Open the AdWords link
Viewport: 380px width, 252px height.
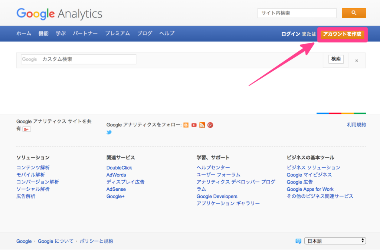click(116, 175)
